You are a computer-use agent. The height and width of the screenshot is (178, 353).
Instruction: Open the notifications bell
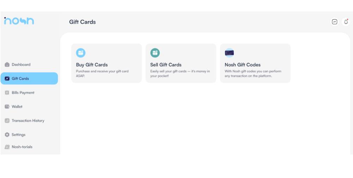tap(346, 22)
